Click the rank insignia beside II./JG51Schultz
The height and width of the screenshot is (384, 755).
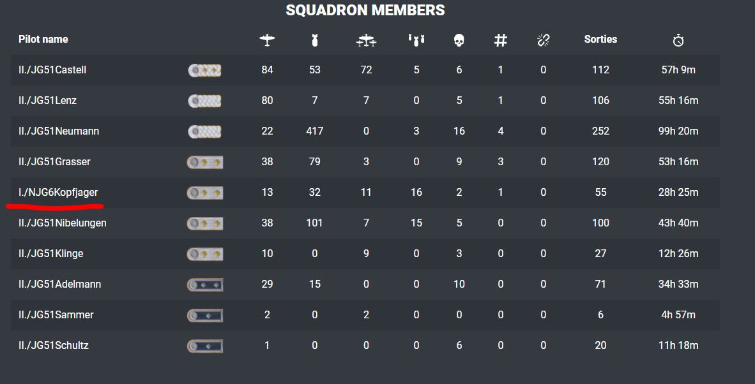(205, 346)
